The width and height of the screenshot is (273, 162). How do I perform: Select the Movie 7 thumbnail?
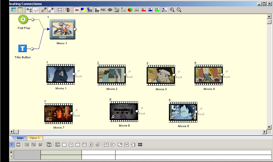(59, 114)
